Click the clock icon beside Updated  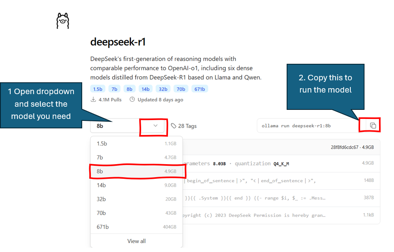(132, 99)
